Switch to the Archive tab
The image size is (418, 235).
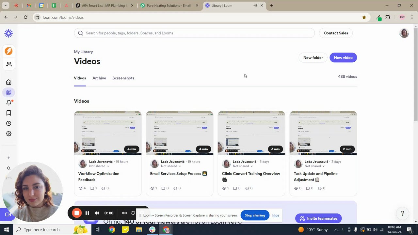click(99, 78)
